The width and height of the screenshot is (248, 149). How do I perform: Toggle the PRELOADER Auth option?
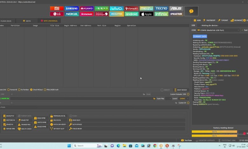point(51,90)
